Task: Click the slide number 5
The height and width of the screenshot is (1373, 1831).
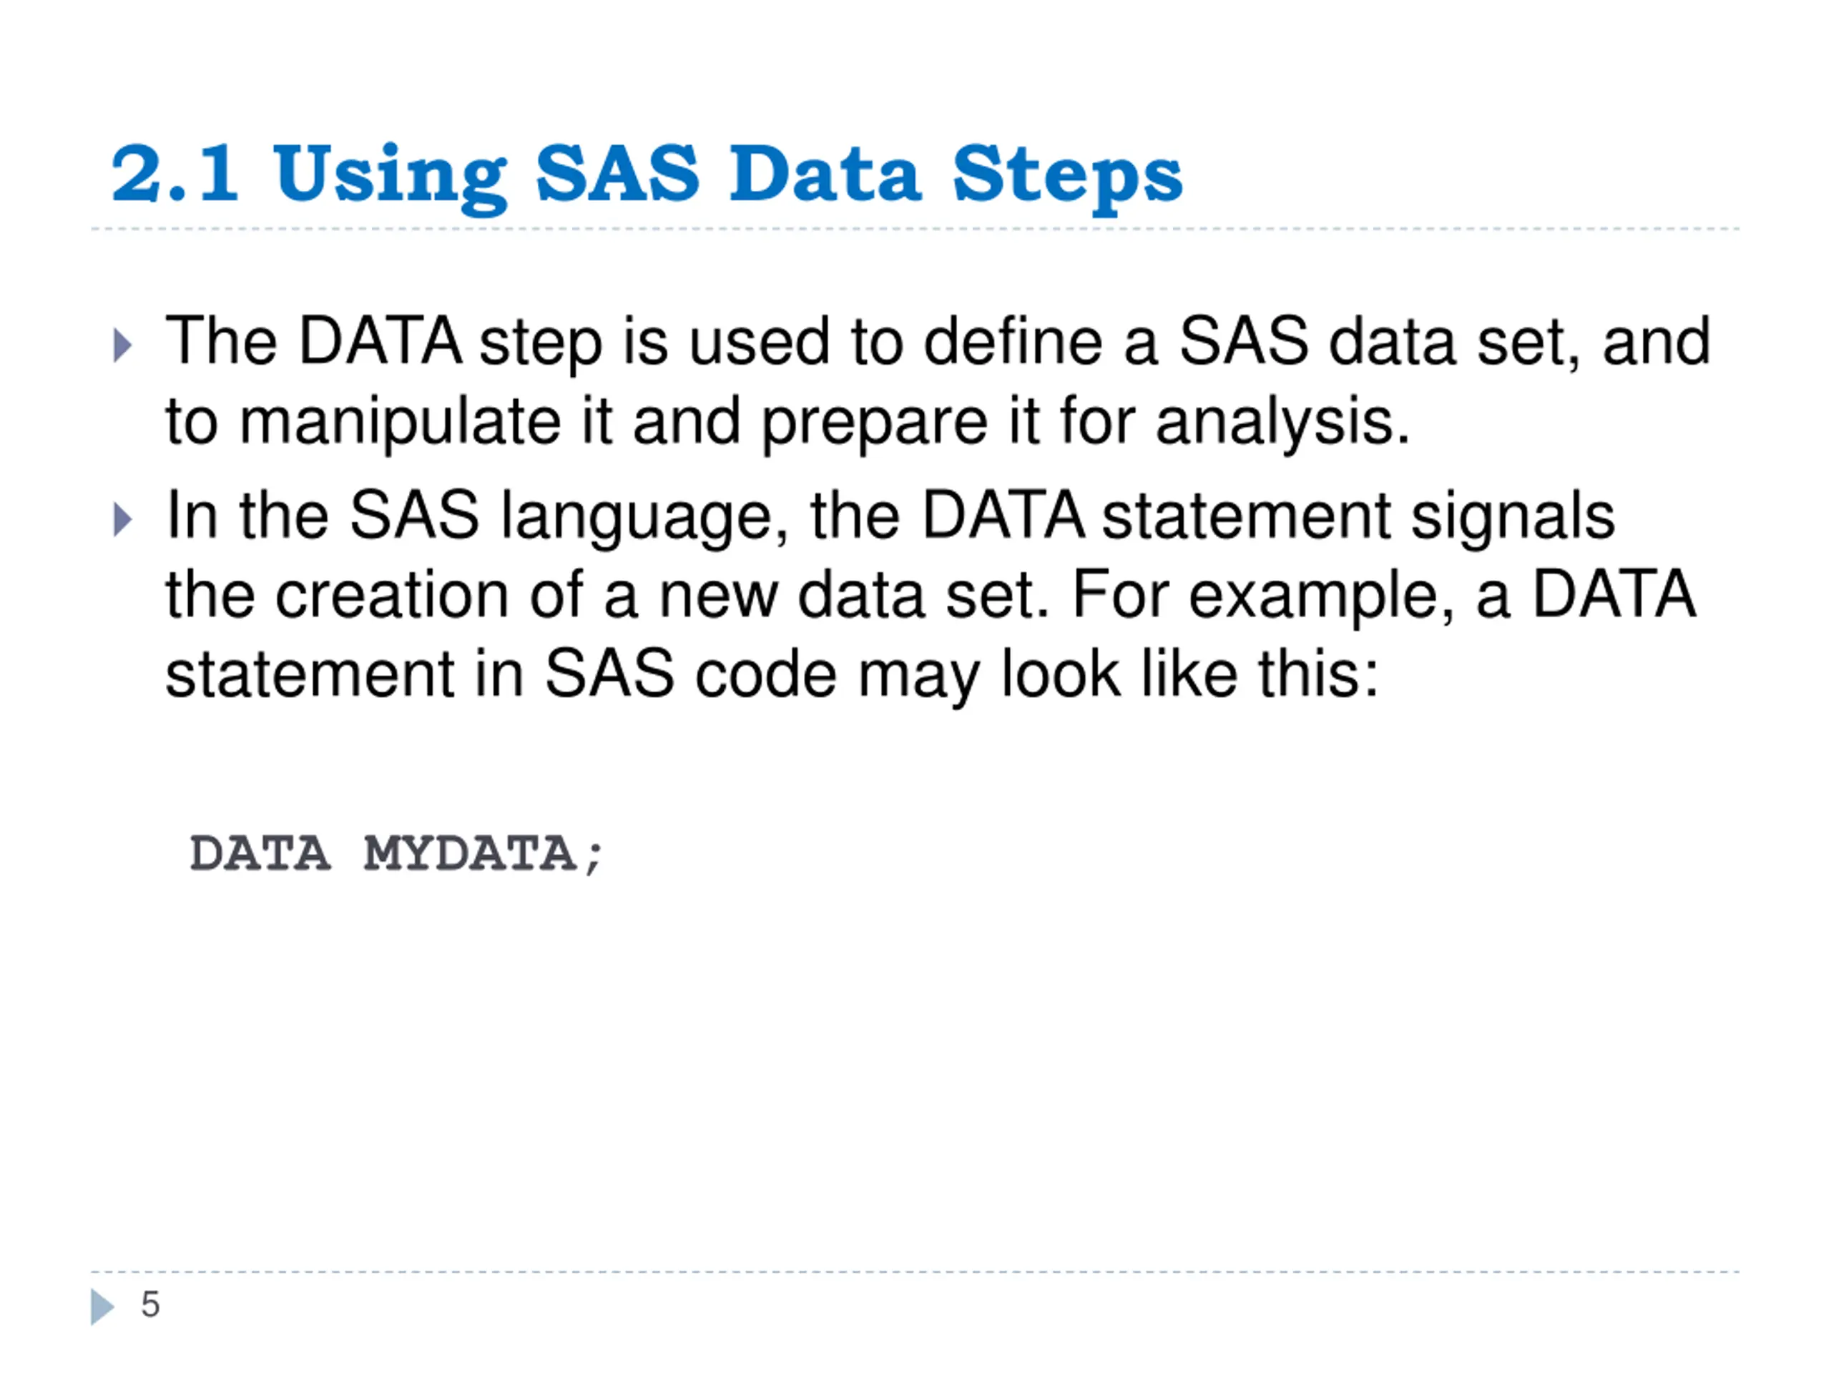Action: 149,1305
